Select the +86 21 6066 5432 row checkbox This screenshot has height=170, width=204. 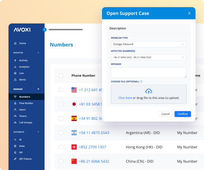61,161
